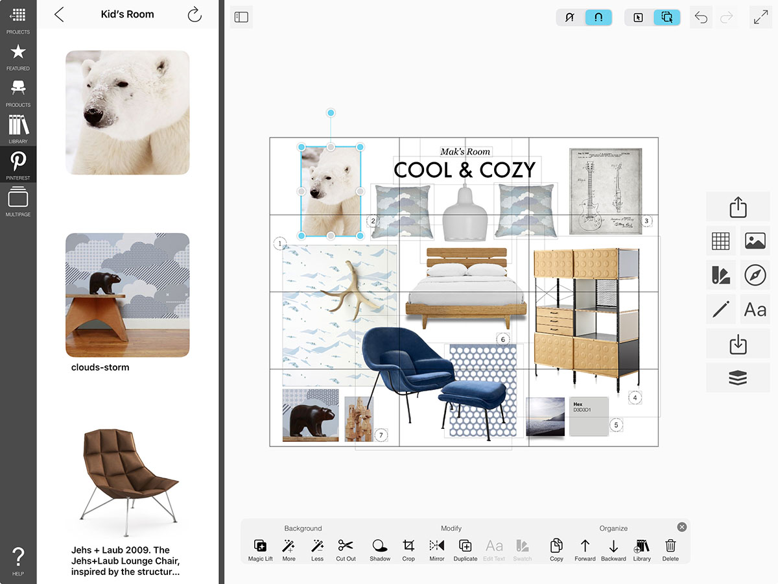The height and width of the screenshot is (584, 778).
Task: Click the Magic Lift tool
Action: (260, 549)
